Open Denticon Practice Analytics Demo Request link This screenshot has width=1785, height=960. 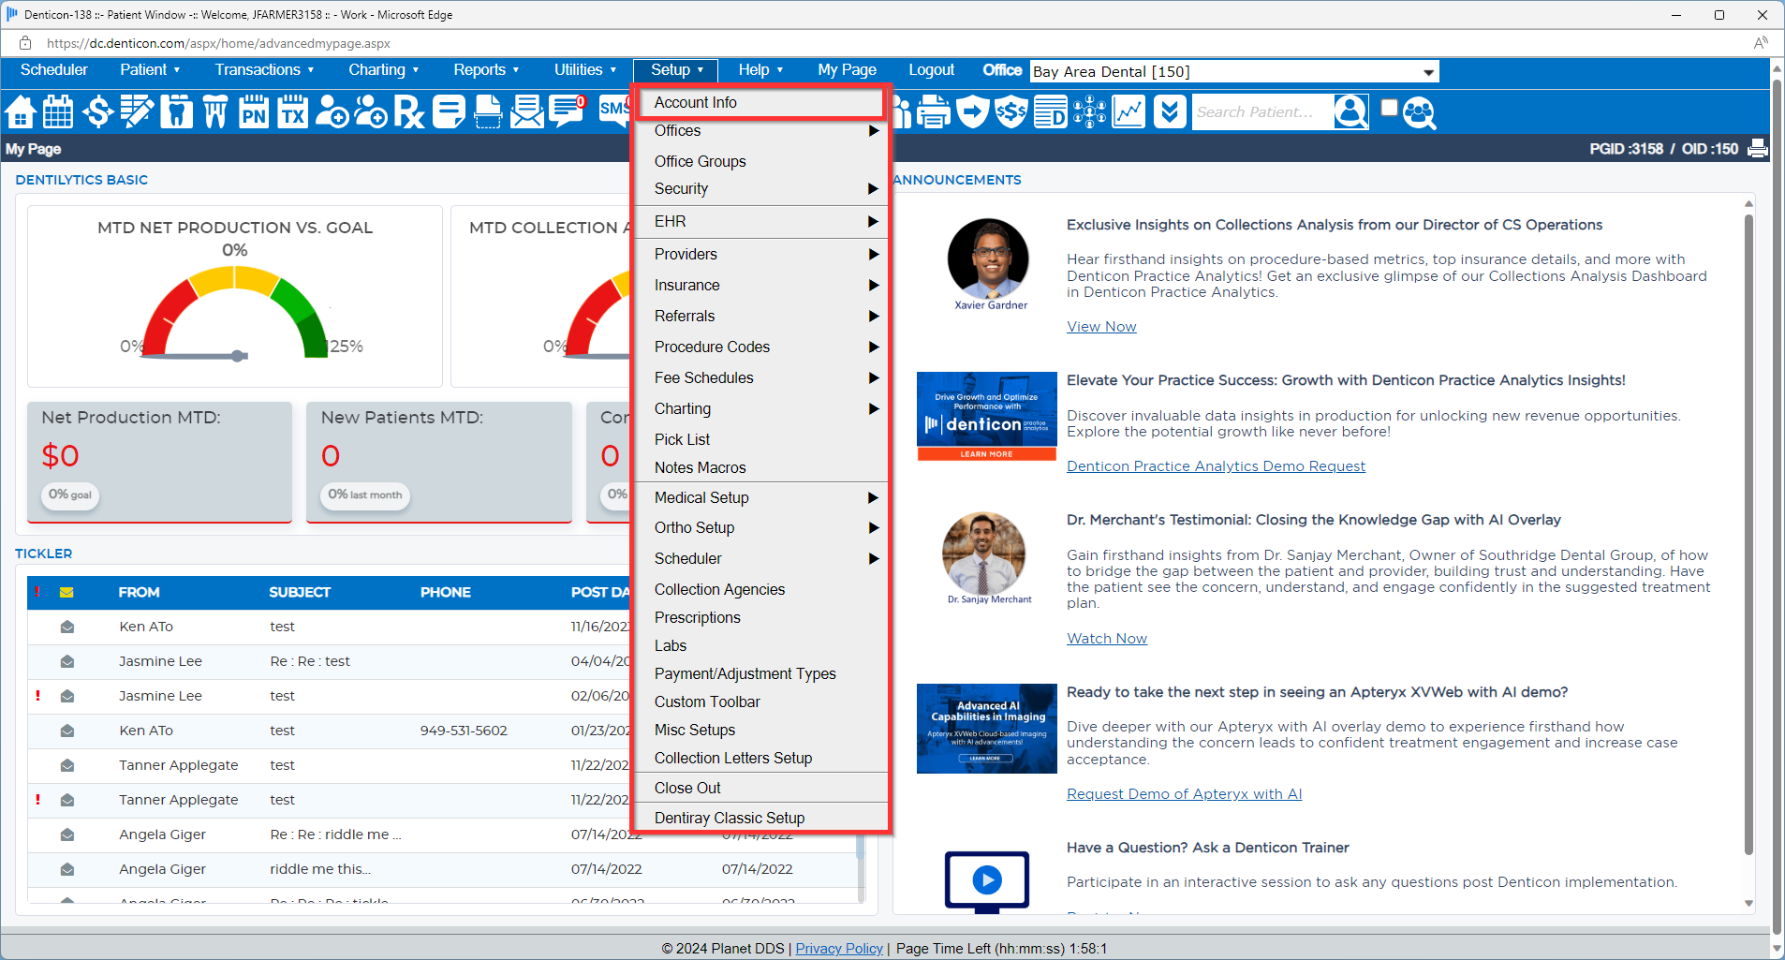pyautogui.click(x=1216, y=466)
